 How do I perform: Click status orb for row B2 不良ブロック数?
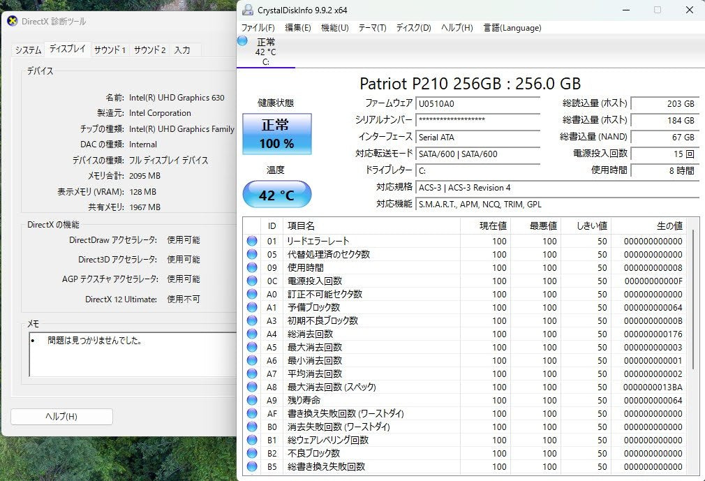(x=252, y=453)
